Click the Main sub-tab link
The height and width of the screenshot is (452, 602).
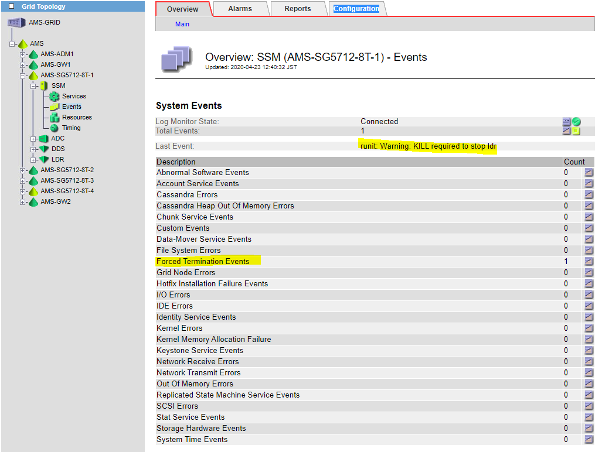(182, 24)
